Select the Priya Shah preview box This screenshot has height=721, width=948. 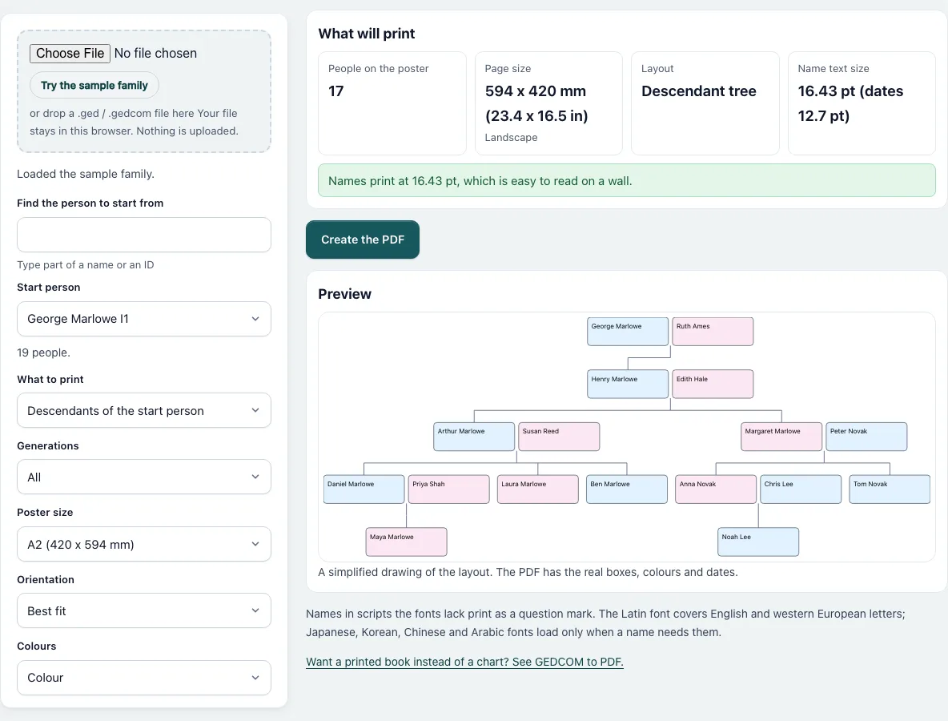tap(448, 489)
